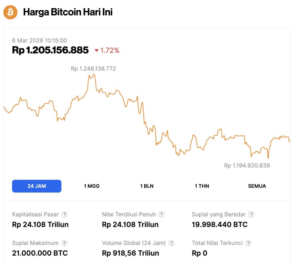
Task: Click the 1.72% percentage change value
Action: (x=110, y=51)
